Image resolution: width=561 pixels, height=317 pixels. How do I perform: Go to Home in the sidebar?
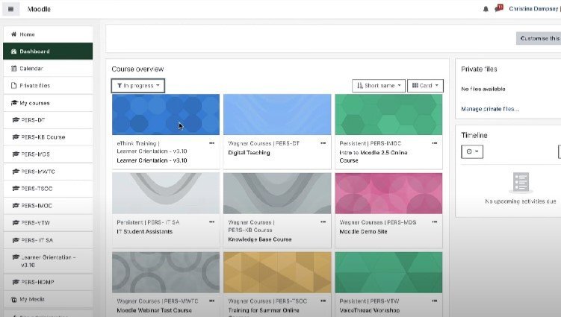26,34
